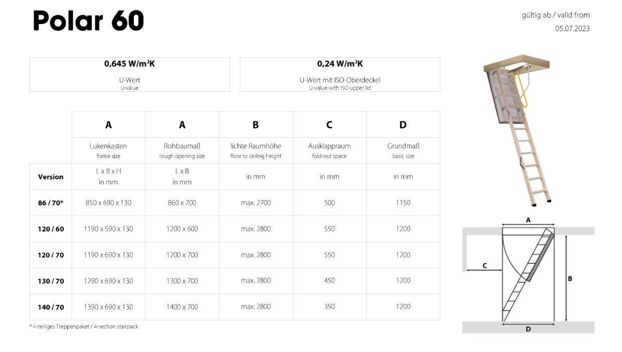This screenshot has width=622, height=352.
Task: Click the 4-section stairpack footnote
Action: [84, 327]
